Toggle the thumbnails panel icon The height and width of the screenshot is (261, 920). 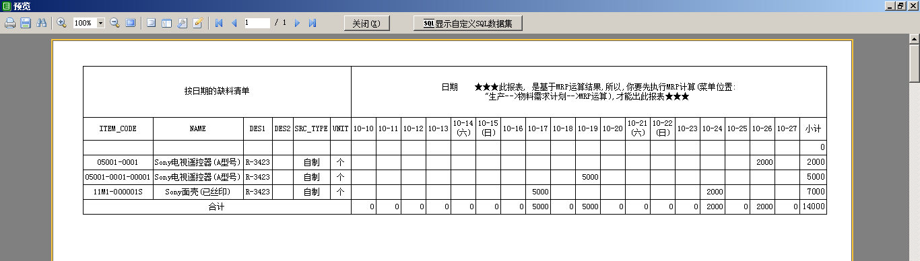click(166, 23)
